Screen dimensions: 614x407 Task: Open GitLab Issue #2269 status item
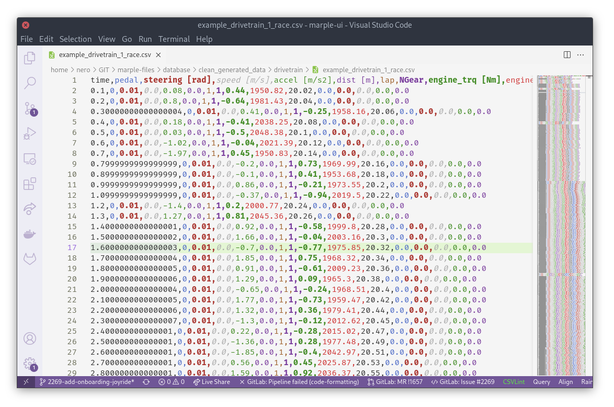click(x=463, y=382)
